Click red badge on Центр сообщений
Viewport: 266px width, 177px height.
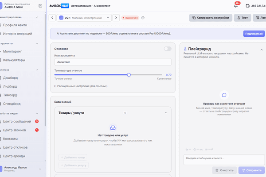coord(37,121)
